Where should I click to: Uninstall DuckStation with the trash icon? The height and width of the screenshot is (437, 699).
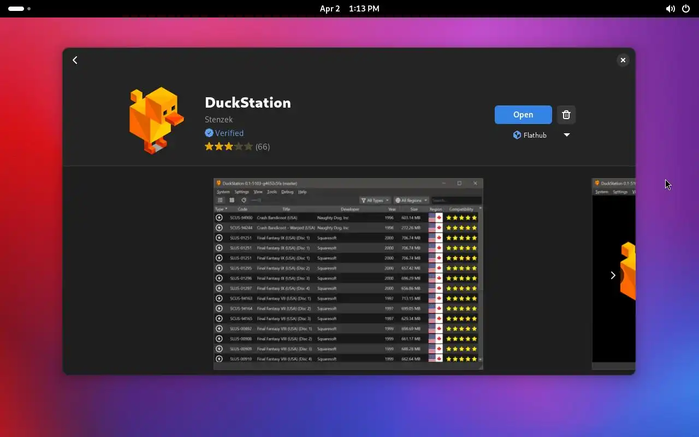(x=566, y=115)
